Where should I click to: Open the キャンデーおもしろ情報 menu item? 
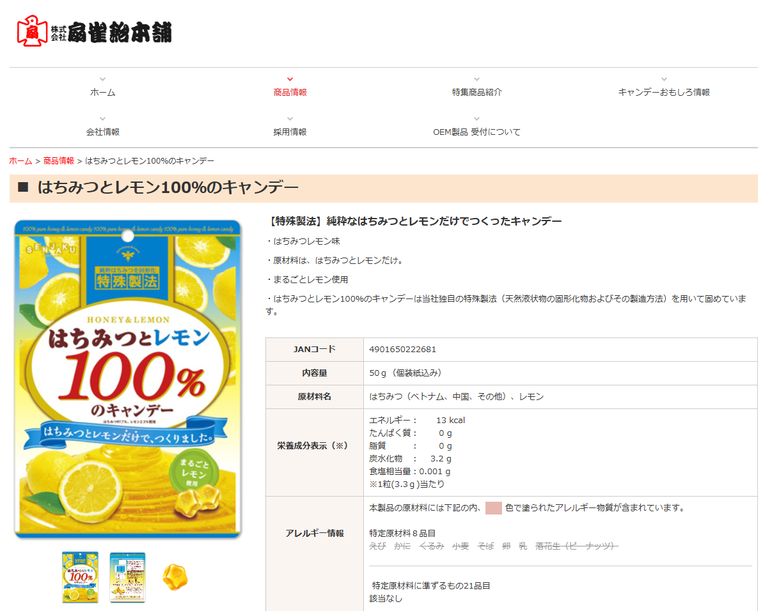point(664,93)
